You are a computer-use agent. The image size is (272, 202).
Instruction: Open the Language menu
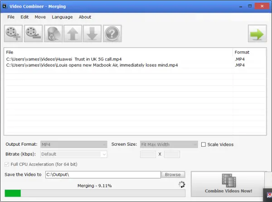click(x=62, y=17)
